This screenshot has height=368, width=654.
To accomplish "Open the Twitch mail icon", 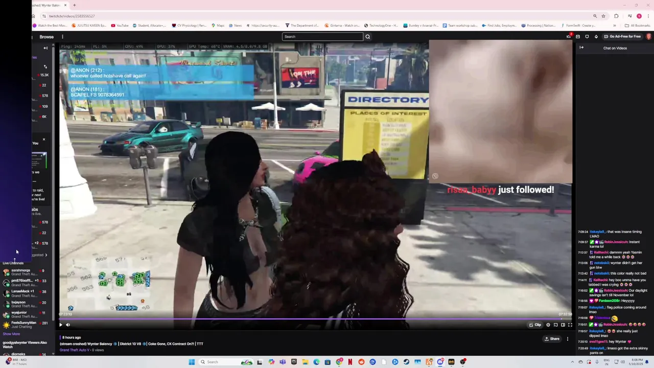I will coord(578,36).
